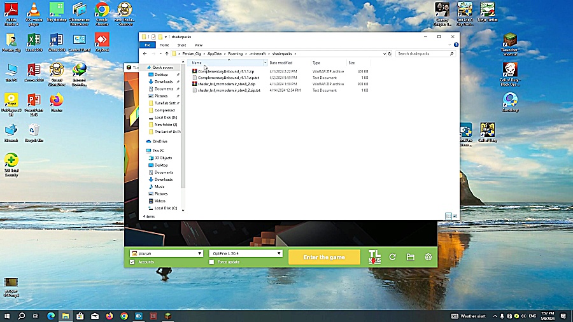Refresh the shaderpacks folder view
This screenshot has height=322, width=573.
click(x=390, y=53)
